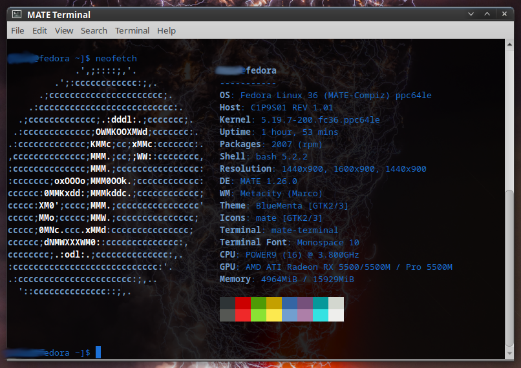
Task: Click the CPU value 'POWER9 (16) @ 3.800GHz'
Action: [302, 255]
